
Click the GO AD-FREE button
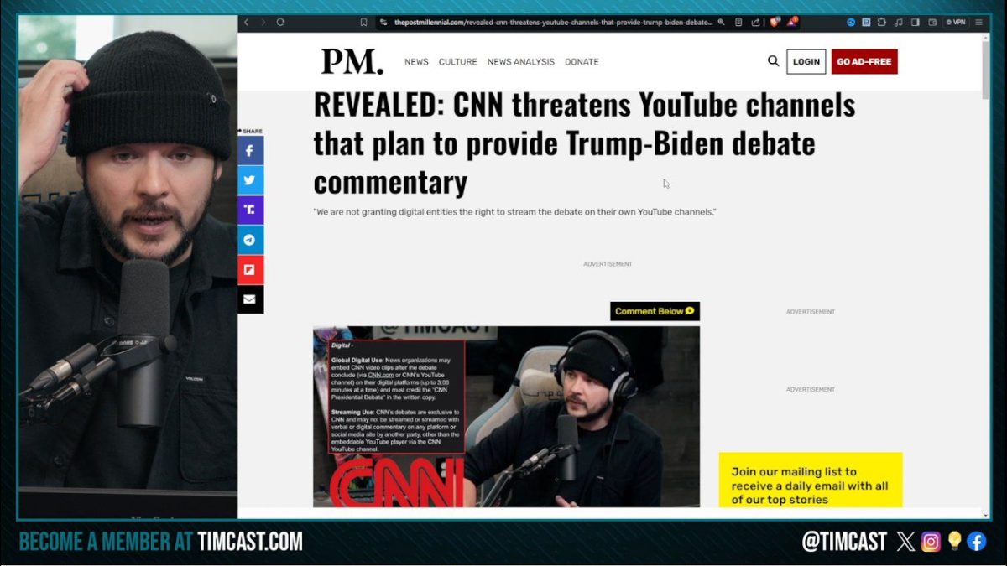tap(864, 62)
